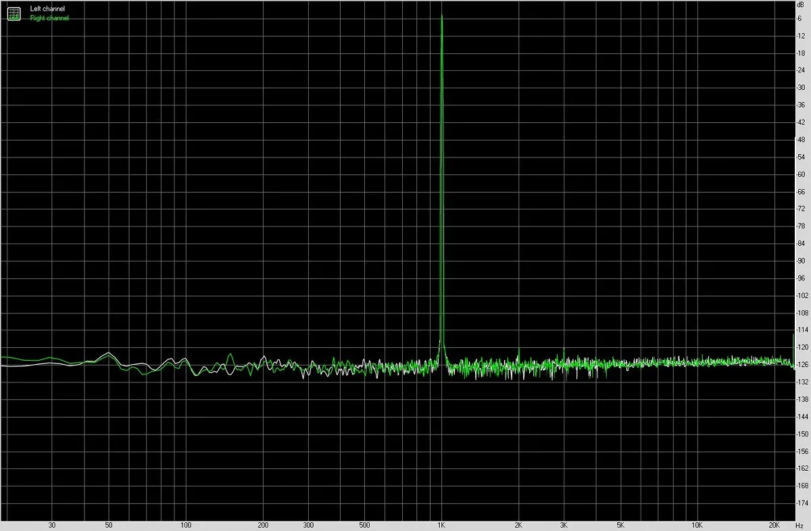Select the green "Right channel" legend label
The height and width of the screenshot is (531, 811).
coord(49,18)
